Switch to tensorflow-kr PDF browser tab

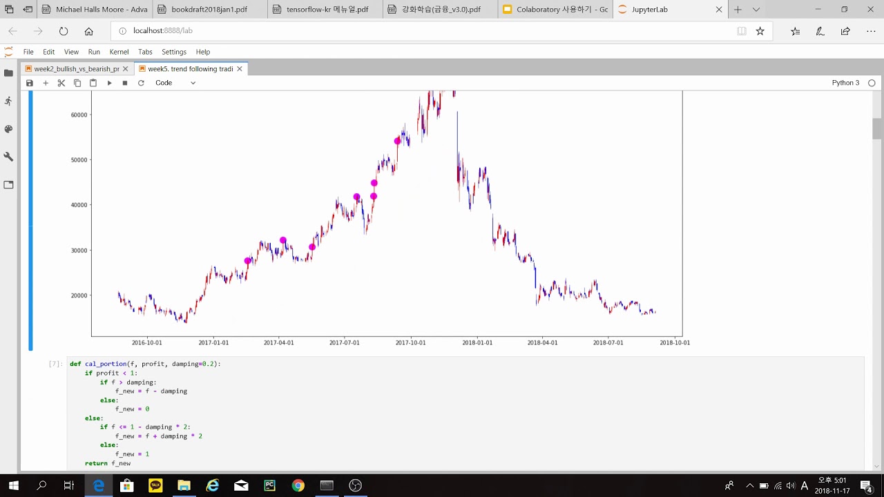click(x=325, y=10)
